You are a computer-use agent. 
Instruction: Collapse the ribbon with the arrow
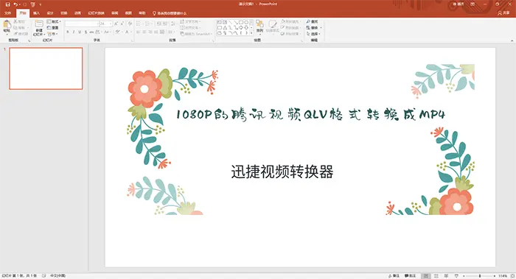coord(512,40)
